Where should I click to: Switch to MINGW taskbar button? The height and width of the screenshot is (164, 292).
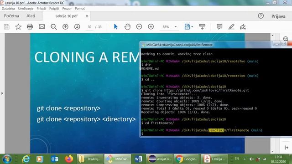pyautogui.click(x=118, y=159)
